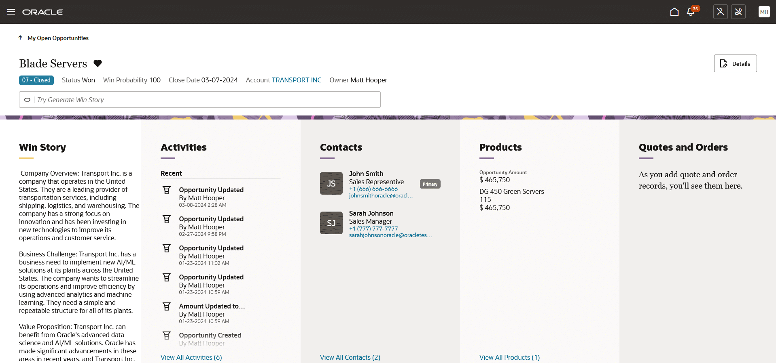Call John Smith's phone number
The image size is (776, 363).
(x=373, y=189)
